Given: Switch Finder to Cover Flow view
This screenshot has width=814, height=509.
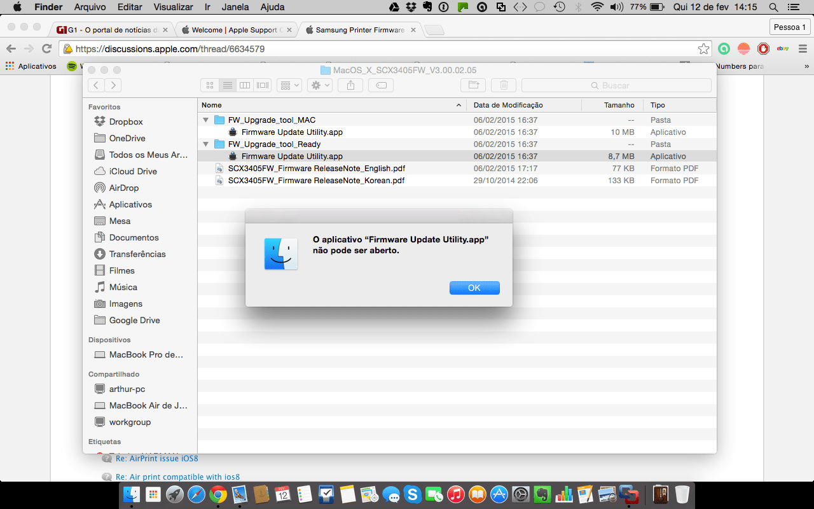Looking at the screenshot, I should click(263, 85).
